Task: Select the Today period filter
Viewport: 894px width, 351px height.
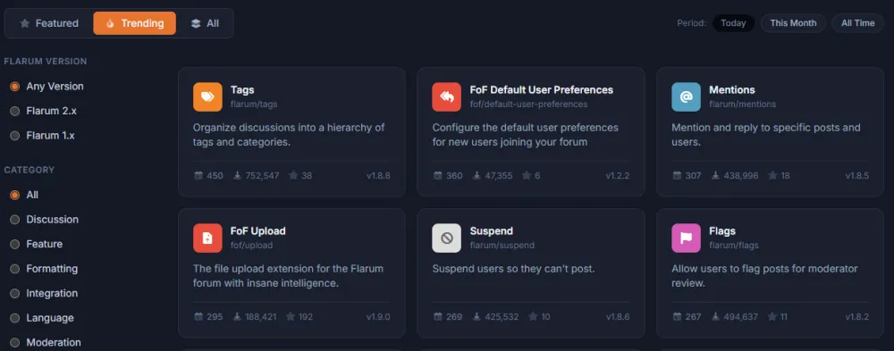Action: [x=733, y=23]
